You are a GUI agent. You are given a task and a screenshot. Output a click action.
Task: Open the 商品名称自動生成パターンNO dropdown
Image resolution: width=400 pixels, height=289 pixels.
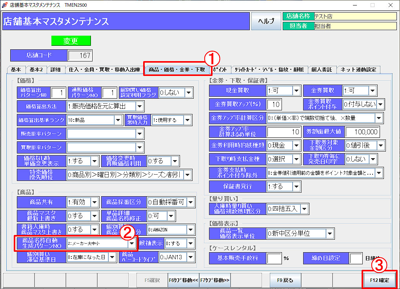pyautogui.click(x=132, y=244)
